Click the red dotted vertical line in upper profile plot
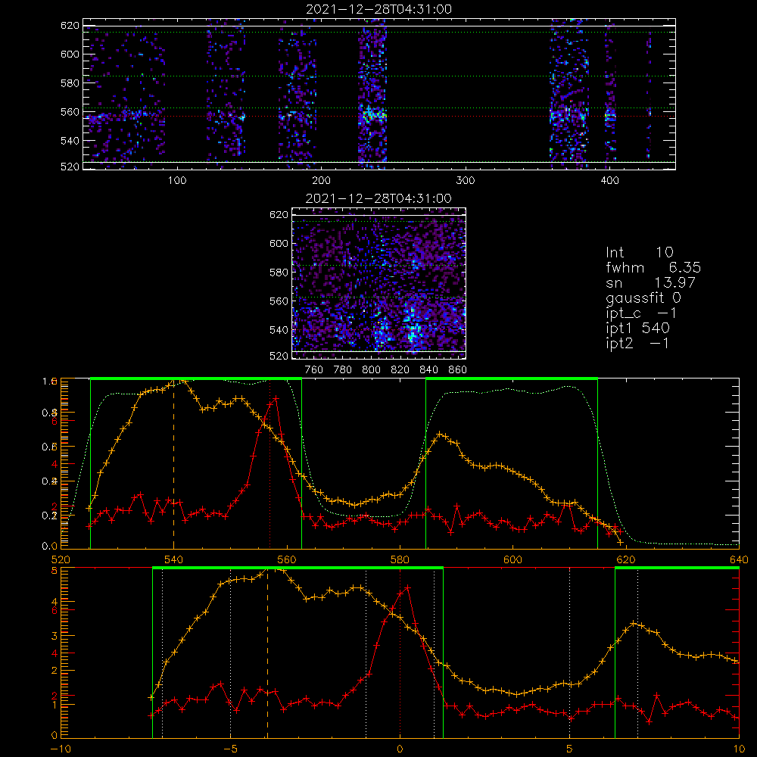The image size is (757, 757). pos(270,463)
